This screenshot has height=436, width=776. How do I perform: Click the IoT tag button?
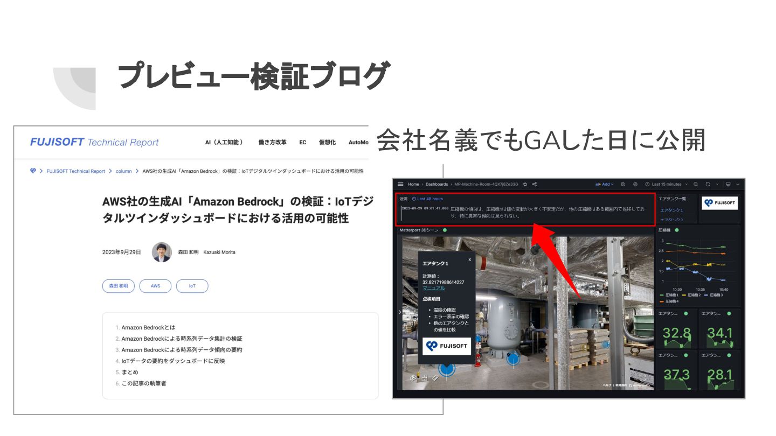coord(192,286)
